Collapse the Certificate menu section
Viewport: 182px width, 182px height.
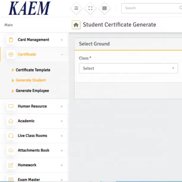click(61, 55)
